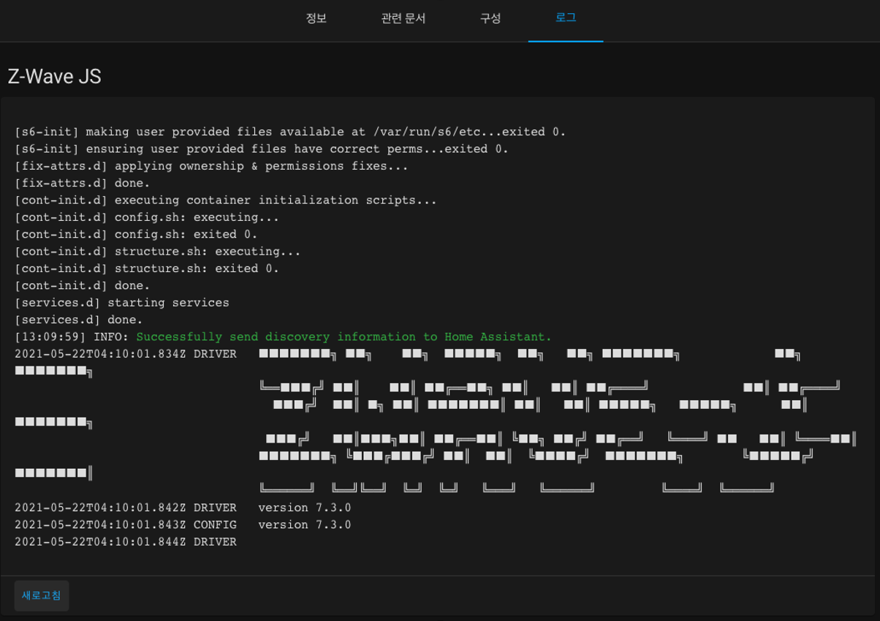Click the green 'Successfully send discovery information' text

tap(344, 337)
